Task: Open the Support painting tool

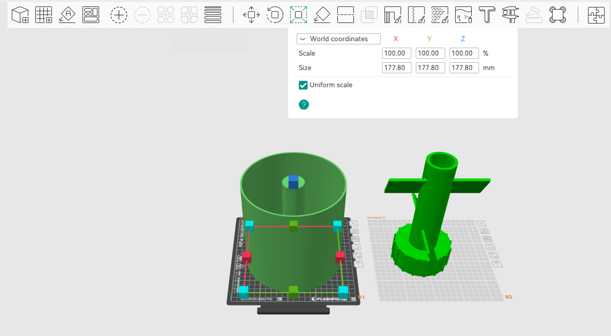Action: [x=393, y=15]
